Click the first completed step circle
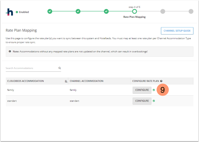The width and height of the screenshot is (199, 142). pyautogui.click(x=50, y=11)
